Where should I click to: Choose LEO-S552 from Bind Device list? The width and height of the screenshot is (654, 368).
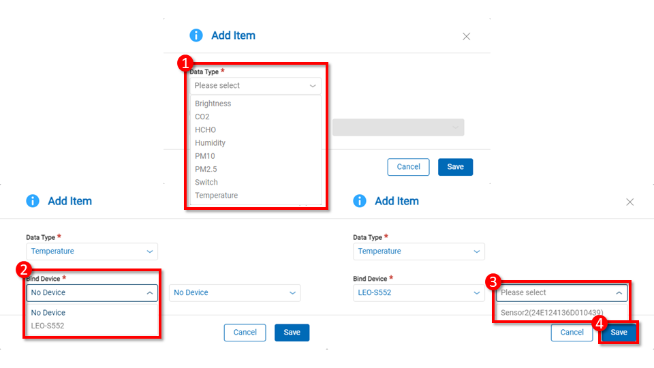(x=48, y=326)
